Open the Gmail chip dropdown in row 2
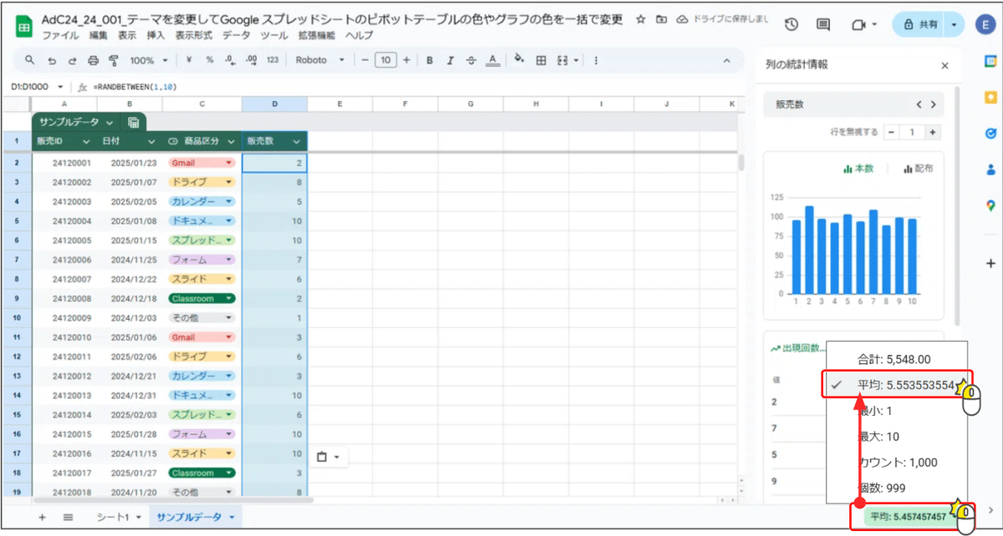The height and width of the screenshot is (536, 1003). pyautogui.click(x=228, y=163)
